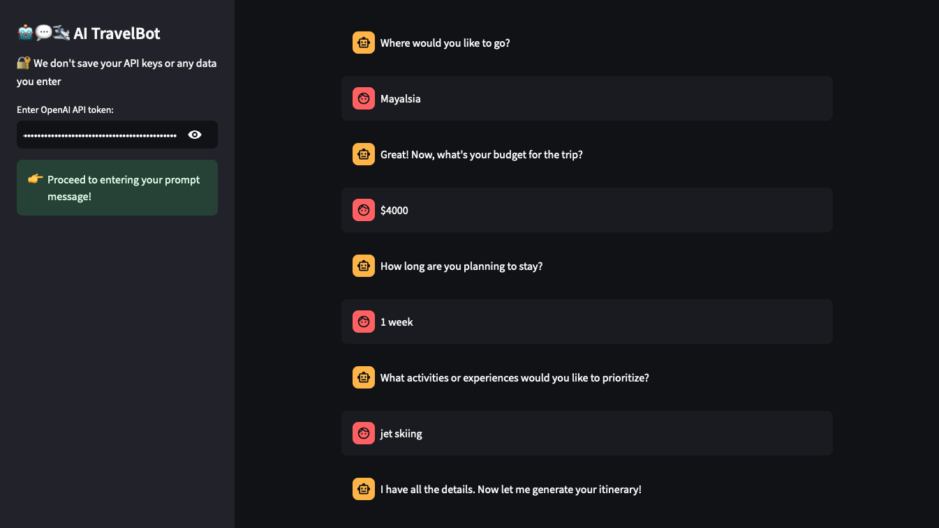The height and width of the screenshot is (528, 939).
Task: Click the robot avatar beside "Where would you like to go?"
Action: [x=364, y=43]
